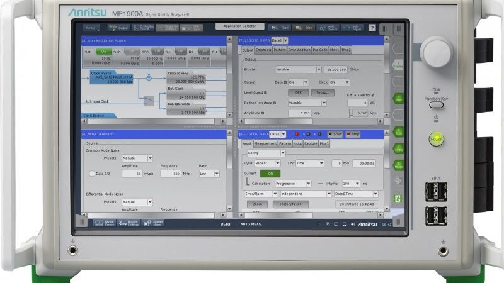
Task: Select the Synthe hexagon in the sidebar
Action: point(398,65)
